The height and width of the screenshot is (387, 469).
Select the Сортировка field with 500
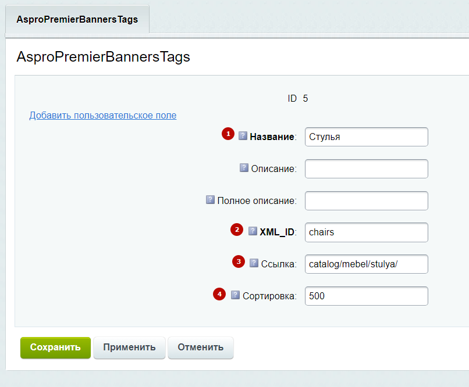pyautogui.click(x=366, y=296)
